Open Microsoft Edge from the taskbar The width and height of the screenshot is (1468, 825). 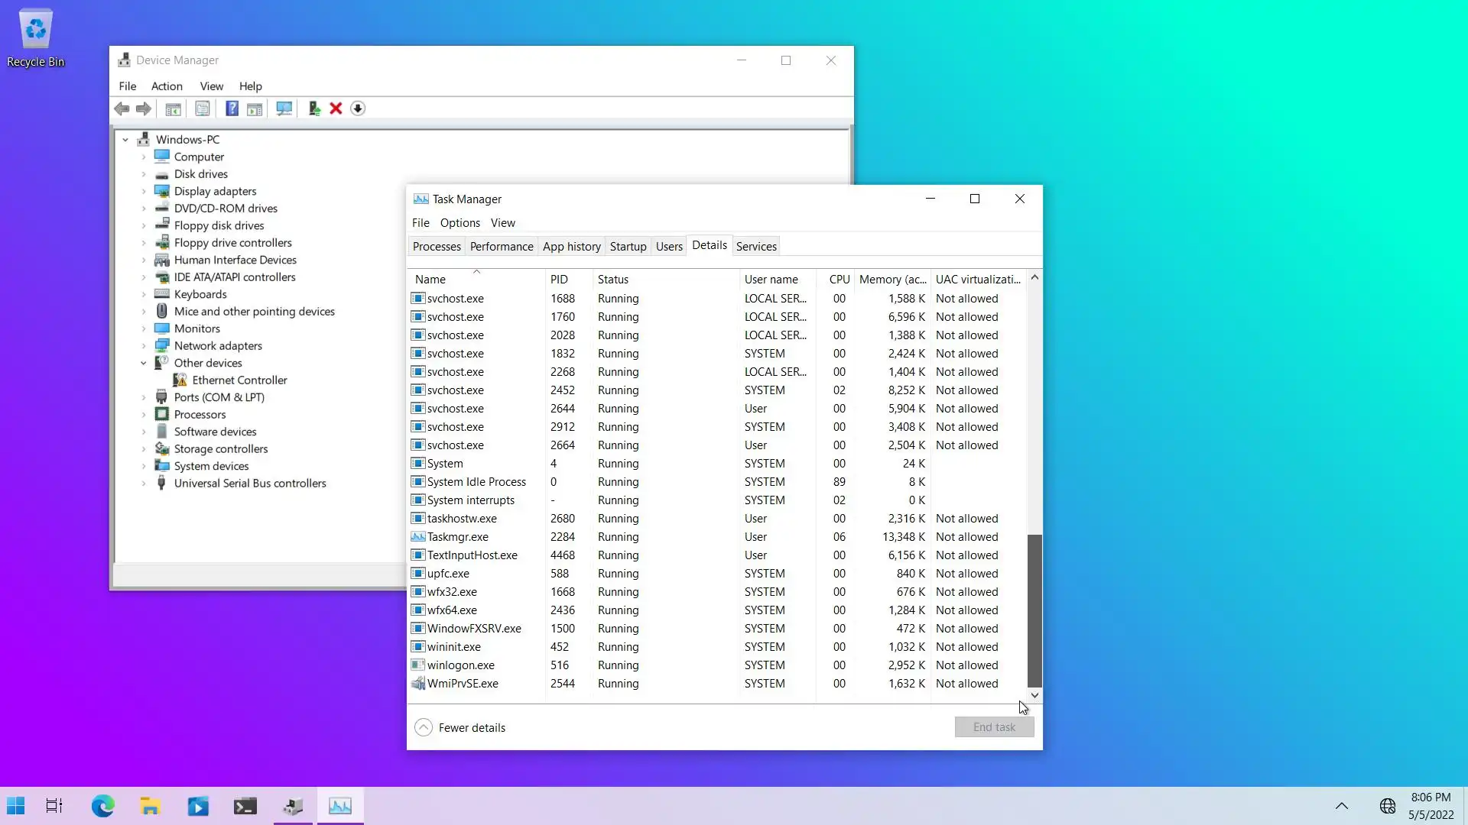[x=102, y=806]
